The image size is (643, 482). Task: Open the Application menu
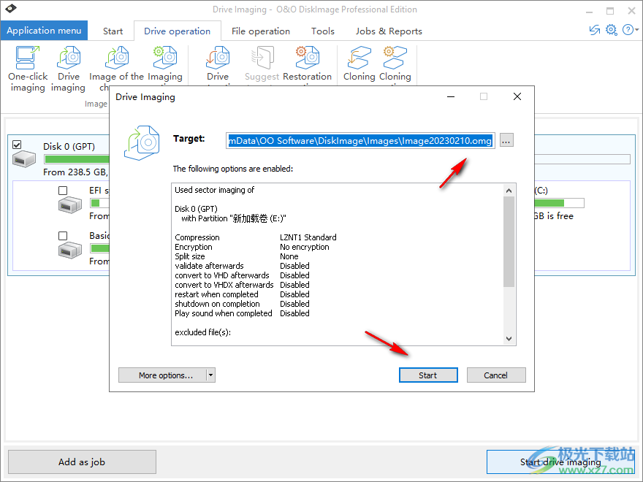44,31
